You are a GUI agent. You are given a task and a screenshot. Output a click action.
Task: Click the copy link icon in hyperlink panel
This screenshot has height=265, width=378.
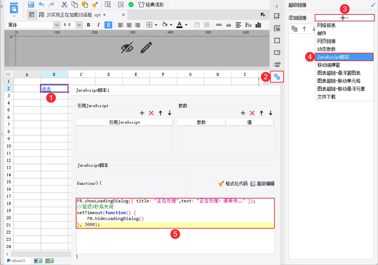[x=294, y=29]
